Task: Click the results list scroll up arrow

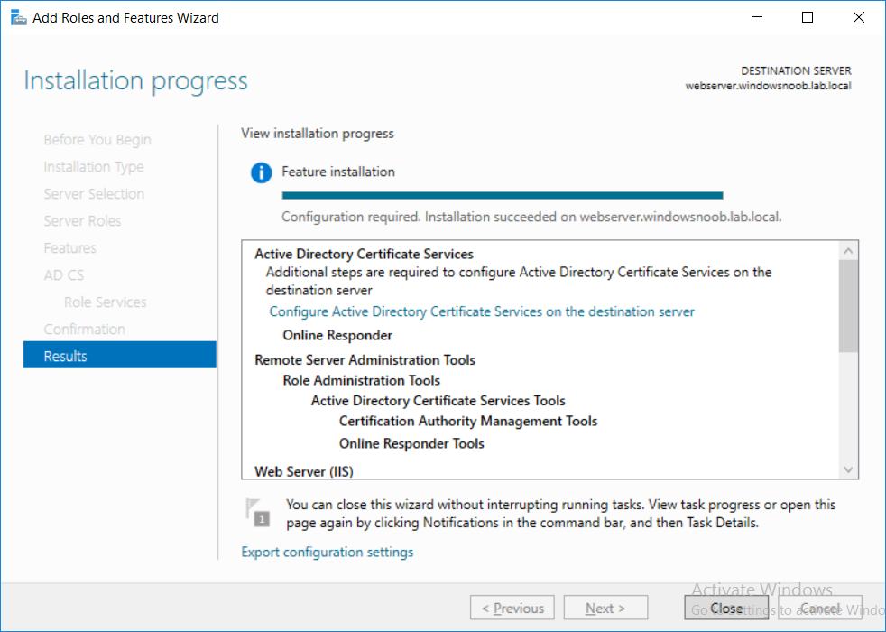Action: [x=848, y=250]
